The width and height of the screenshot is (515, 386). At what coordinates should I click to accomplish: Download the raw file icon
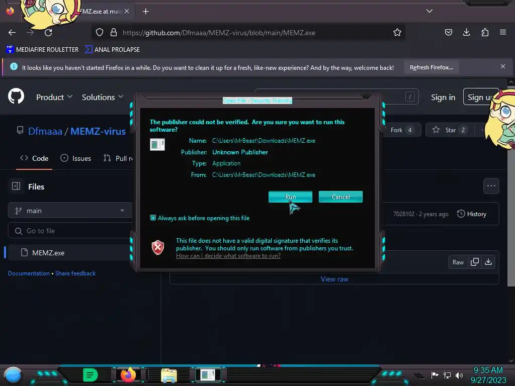[x=488, y=262]
